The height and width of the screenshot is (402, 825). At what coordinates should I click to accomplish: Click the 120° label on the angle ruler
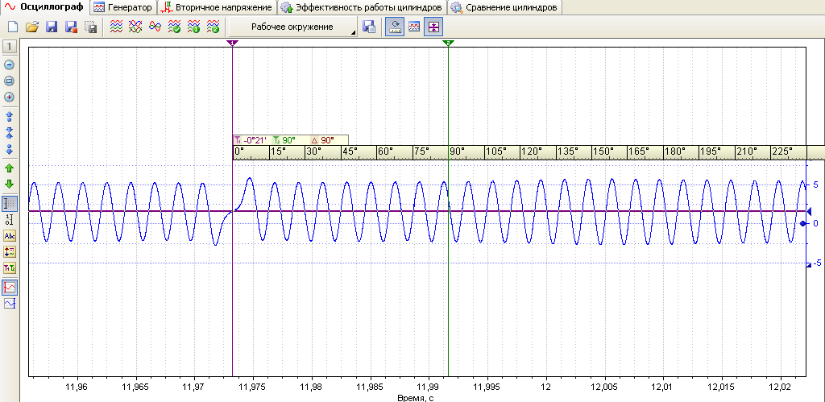pyautogui.click(x=531, y=151)
